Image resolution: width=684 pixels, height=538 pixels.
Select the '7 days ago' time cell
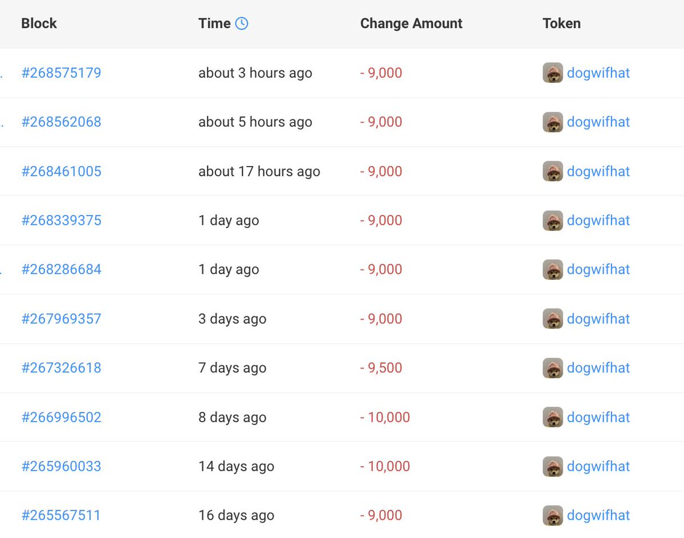coord(233,368)
